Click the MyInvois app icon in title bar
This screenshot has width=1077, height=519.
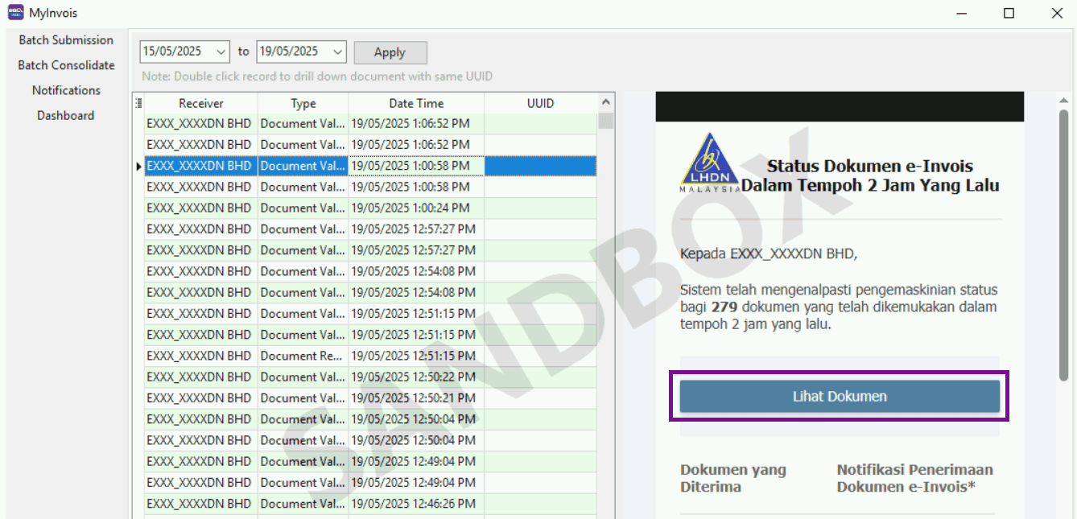tap(15, 13)
